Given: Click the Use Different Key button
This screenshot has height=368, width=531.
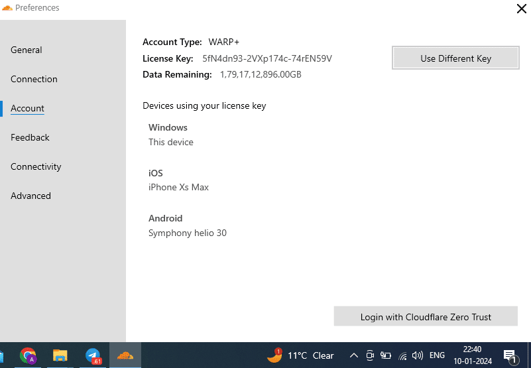Looking at the screenshot, I should (x=455, y=58).
